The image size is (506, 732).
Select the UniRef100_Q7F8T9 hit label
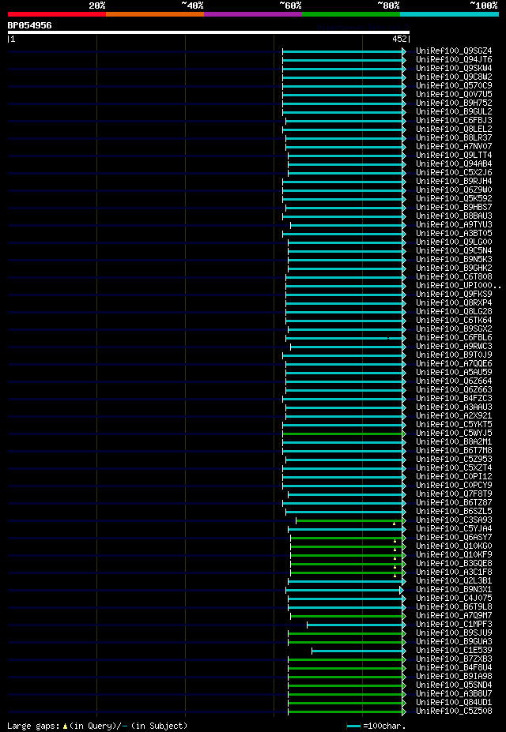(x=454, y=494)
